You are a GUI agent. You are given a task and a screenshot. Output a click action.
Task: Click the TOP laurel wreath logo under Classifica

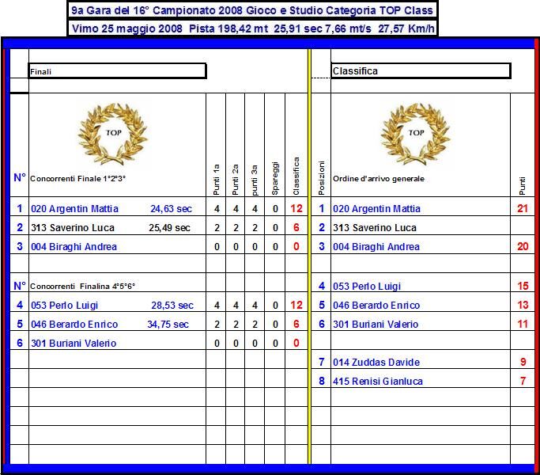(x=416, y=133)
